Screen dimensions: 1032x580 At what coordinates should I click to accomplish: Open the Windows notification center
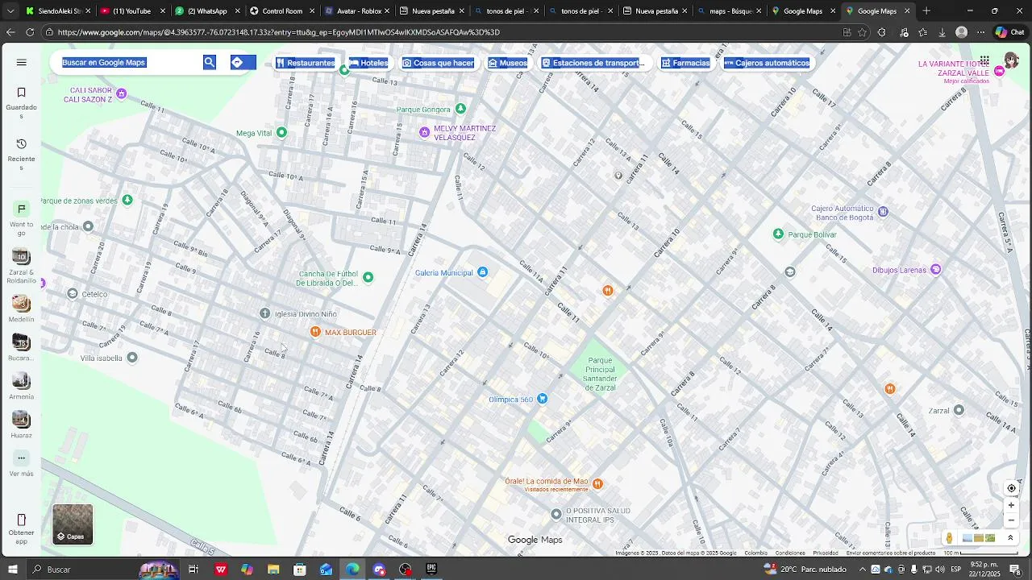point(1015,570)
